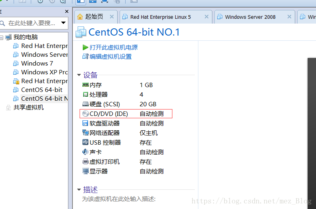Image resolution: width=316 pixels, height=209 pixels.
Task: Close the Red Hat Enterprise Linux 5 tab
Action: click(206, 17)
